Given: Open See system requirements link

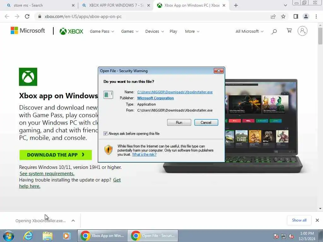Looking at the screenshot, I should click(x=47, y=174).
